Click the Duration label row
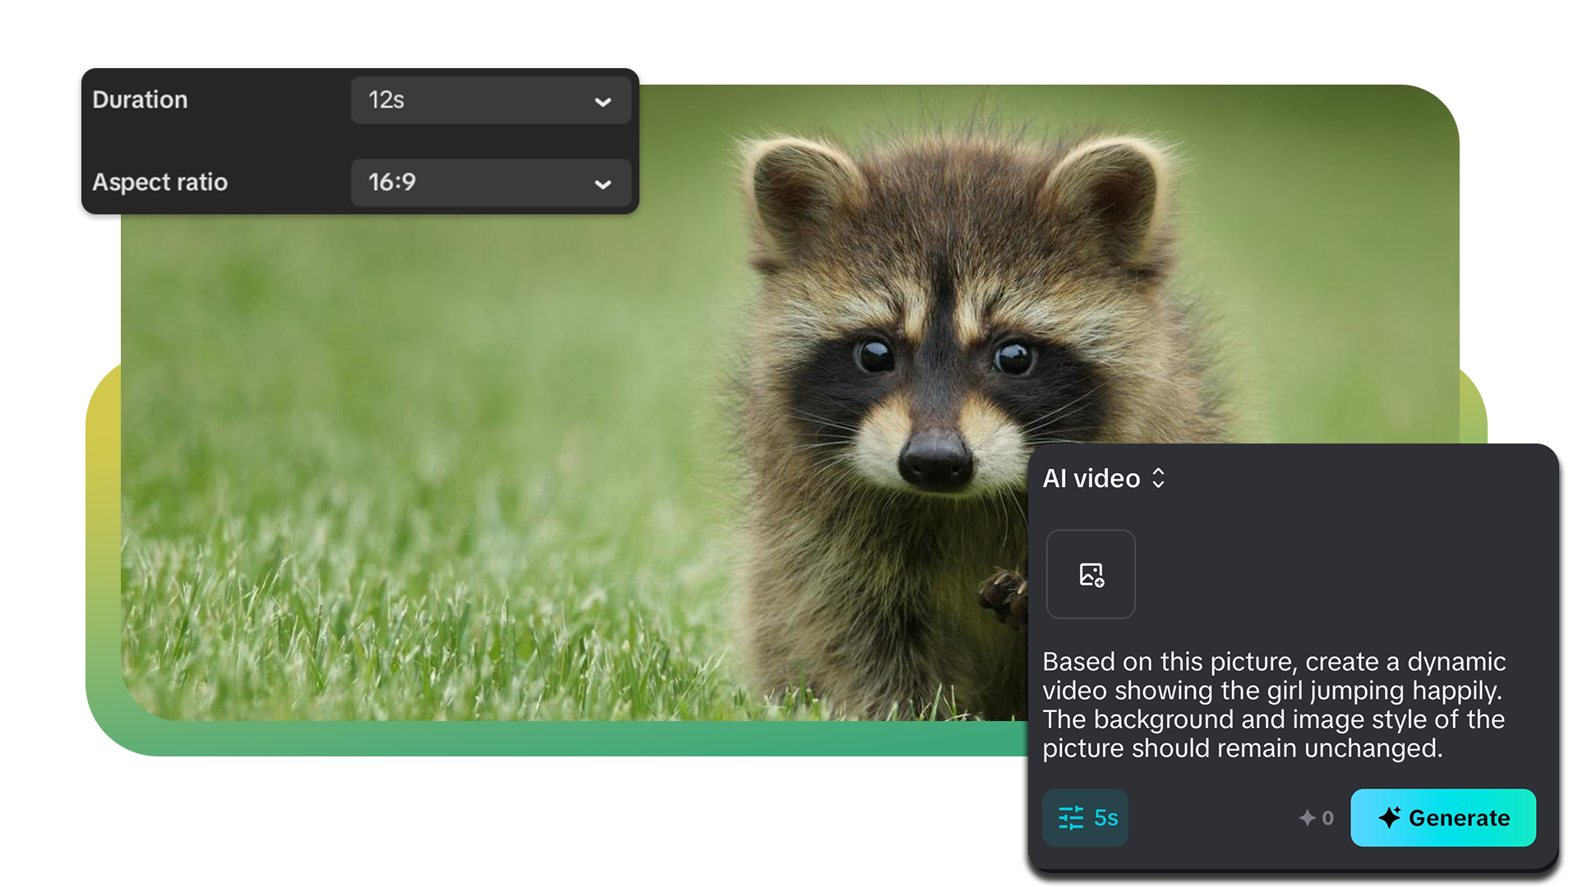 [140, 100]
